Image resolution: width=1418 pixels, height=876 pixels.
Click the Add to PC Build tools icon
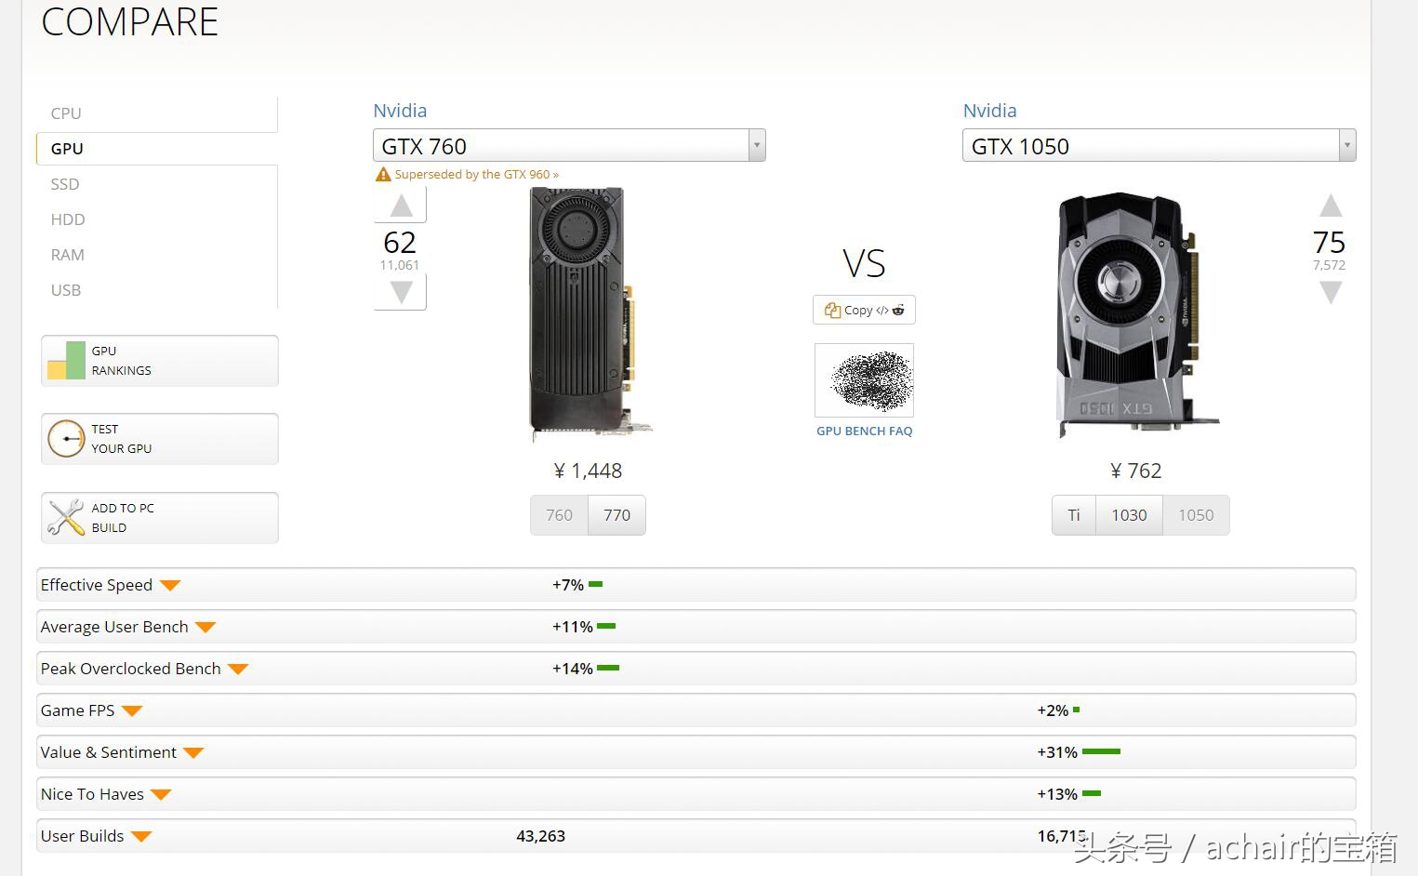[66, 518]
